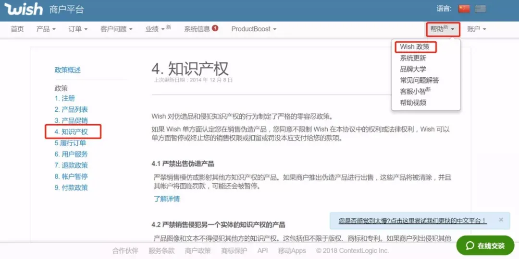Viewport: 519px width, 259px height.
Task: Select 系统更新 from help menu
Action: click(413, 58)
